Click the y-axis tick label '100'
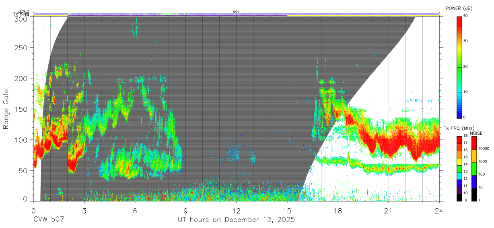494x228 pixels. (x=22, y=140)
